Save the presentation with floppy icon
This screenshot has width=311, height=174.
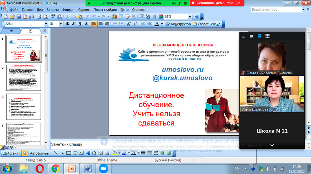click(x=18, y=17)
